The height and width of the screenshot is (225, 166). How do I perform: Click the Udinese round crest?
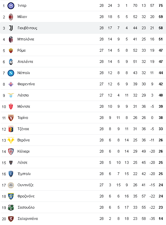click(x=11, y=185)
